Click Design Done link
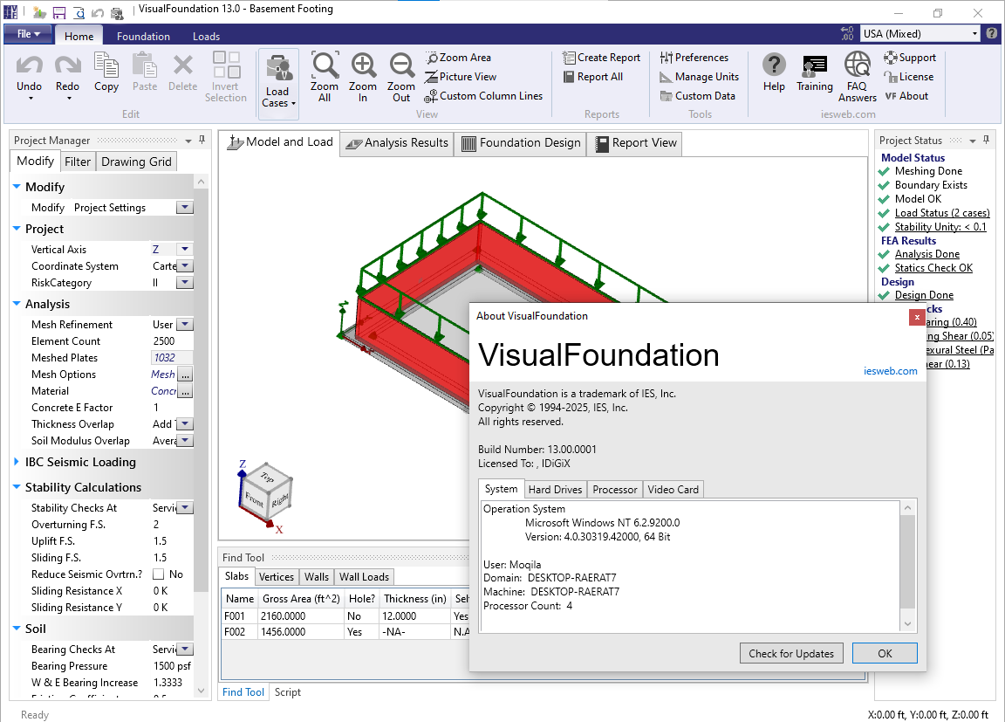 924,295
